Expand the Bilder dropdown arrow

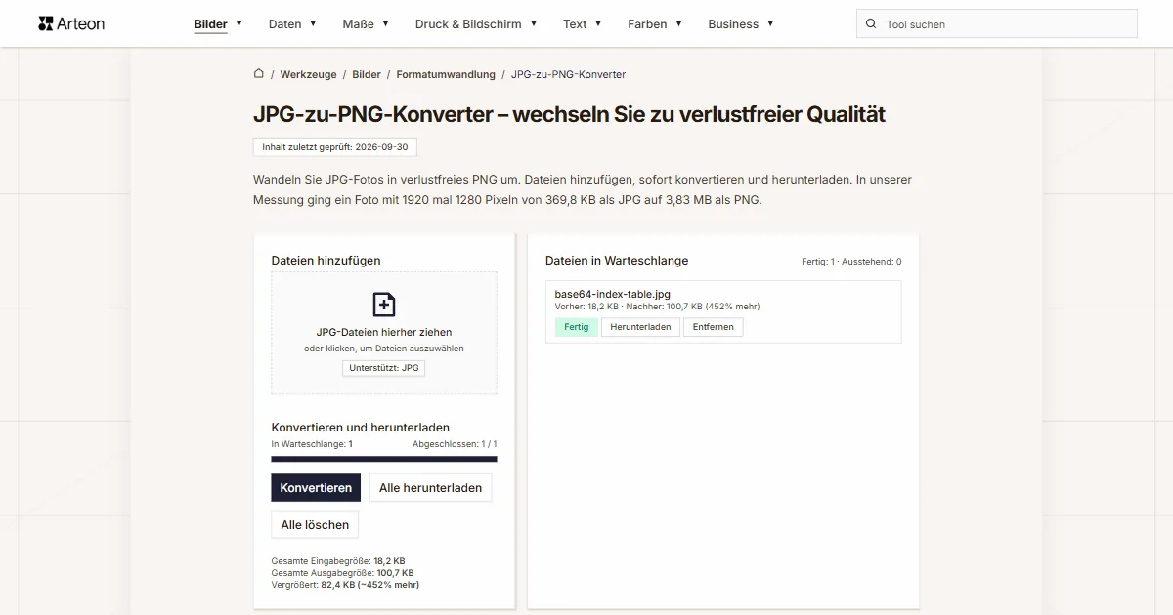coord(239,23)
